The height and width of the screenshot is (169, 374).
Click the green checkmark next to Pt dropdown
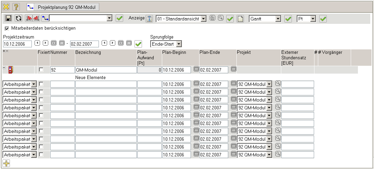pyautogui.click(x=323, y=19)
